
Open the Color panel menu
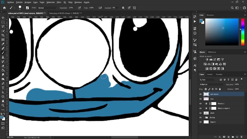(245, 15)
